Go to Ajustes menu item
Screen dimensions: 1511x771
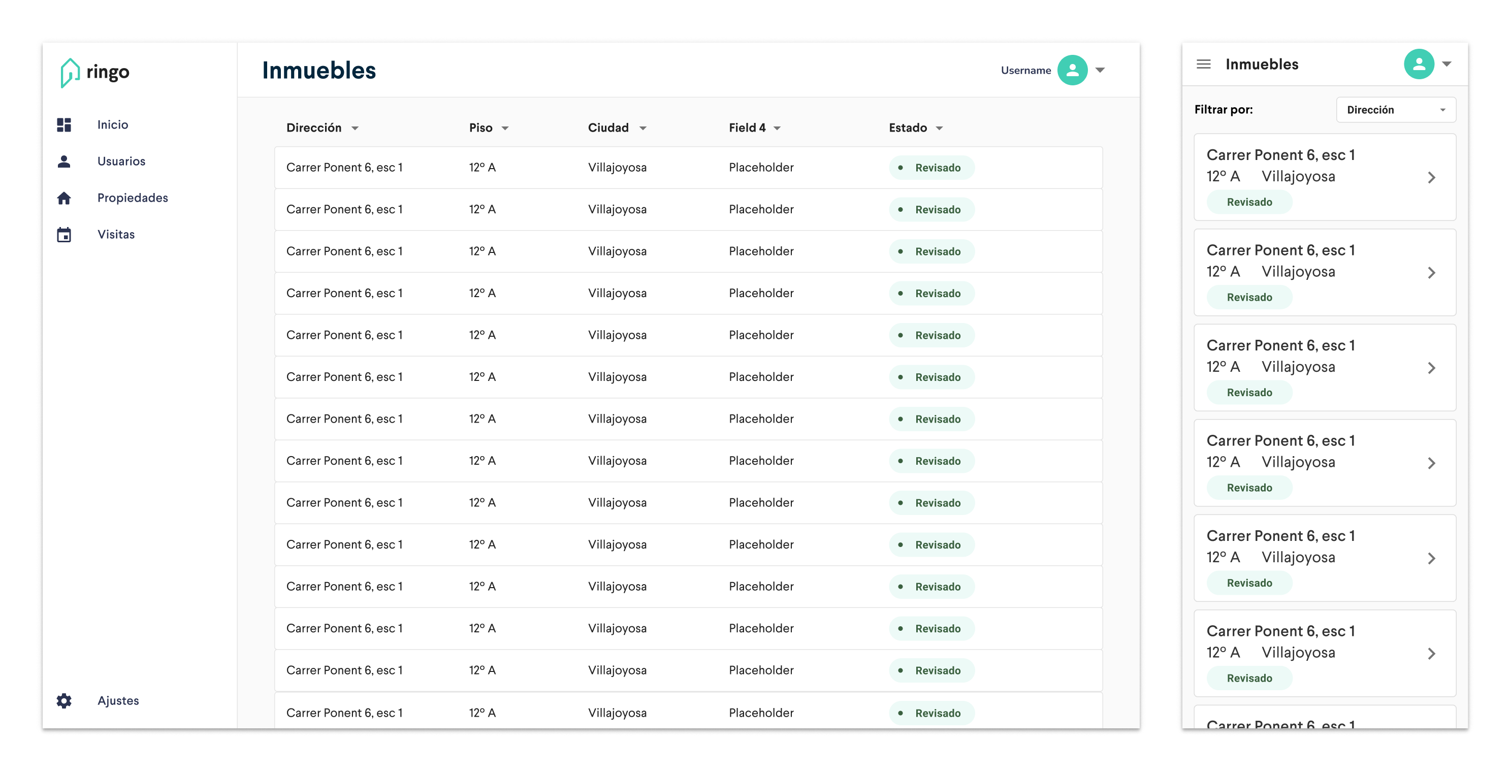pos(118,700)
